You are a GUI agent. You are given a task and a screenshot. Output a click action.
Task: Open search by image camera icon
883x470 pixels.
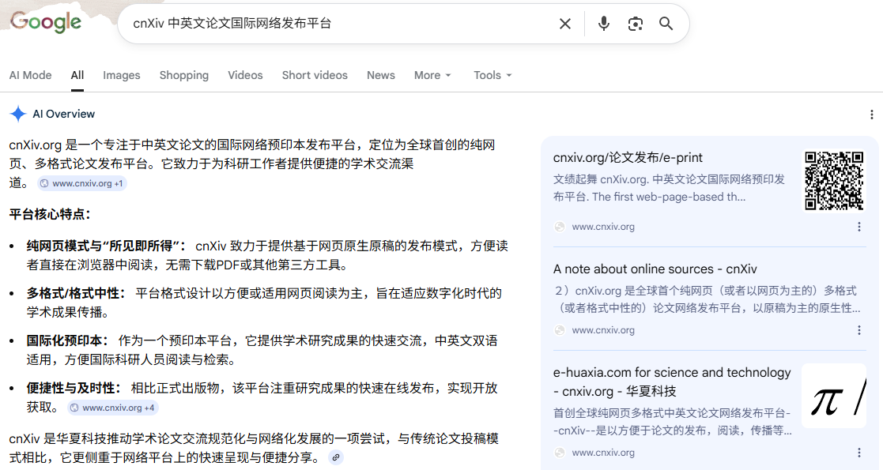[x=636, y=24]
